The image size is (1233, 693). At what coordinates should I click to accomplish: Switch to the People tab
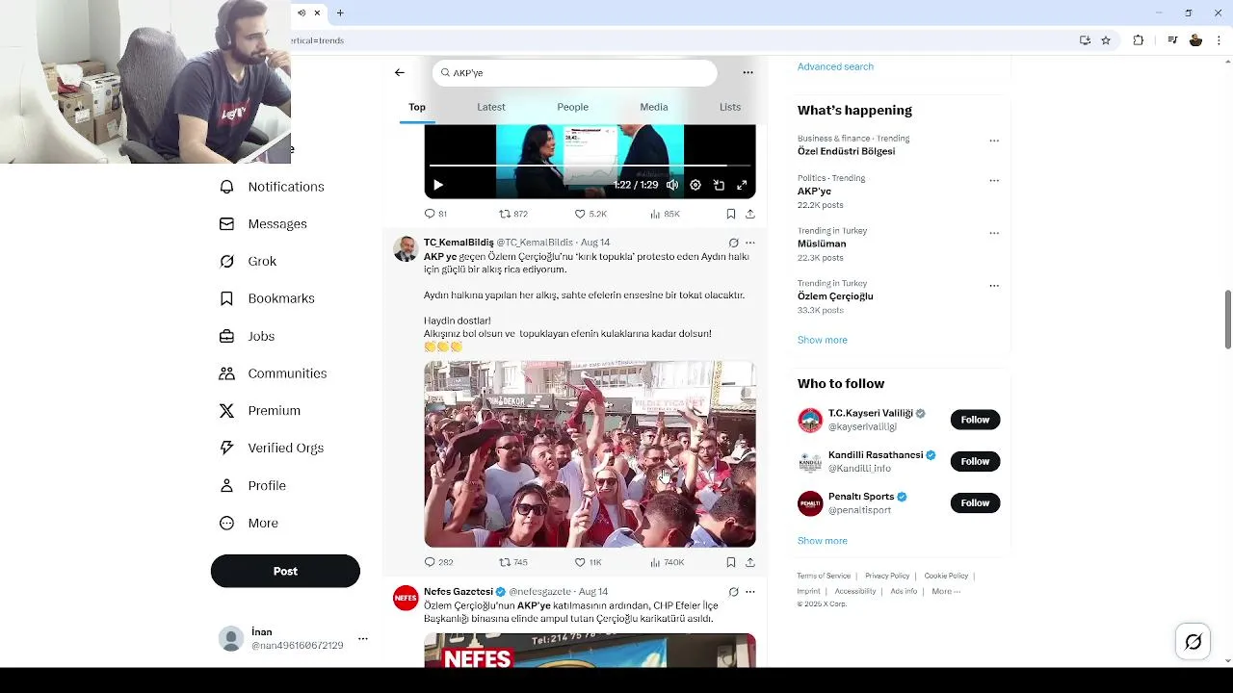(572, 107)
